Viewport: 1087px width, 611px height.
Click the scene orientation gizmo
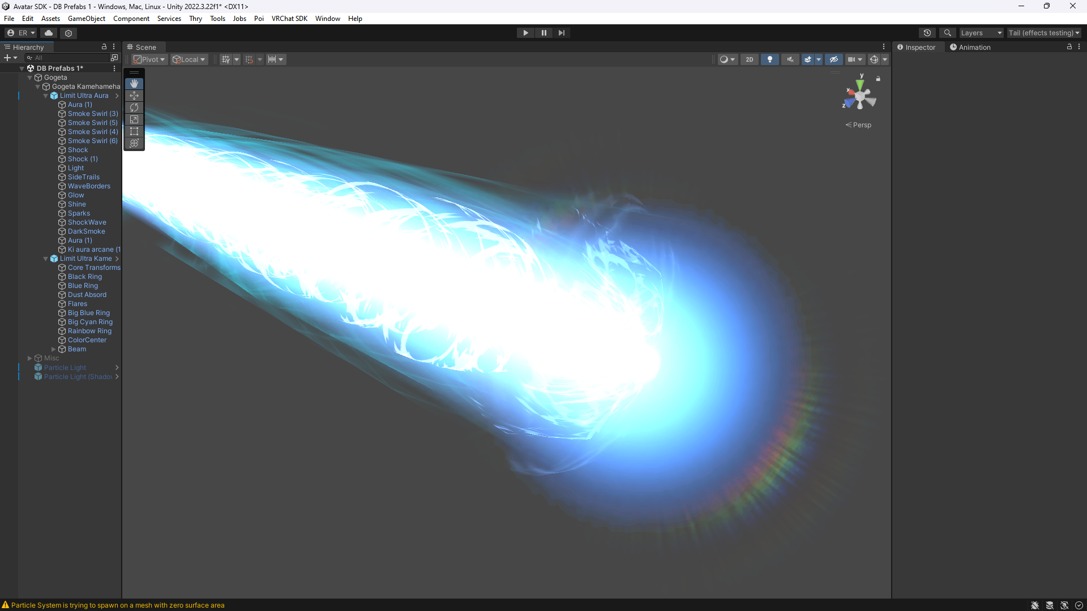pos(860,97)
